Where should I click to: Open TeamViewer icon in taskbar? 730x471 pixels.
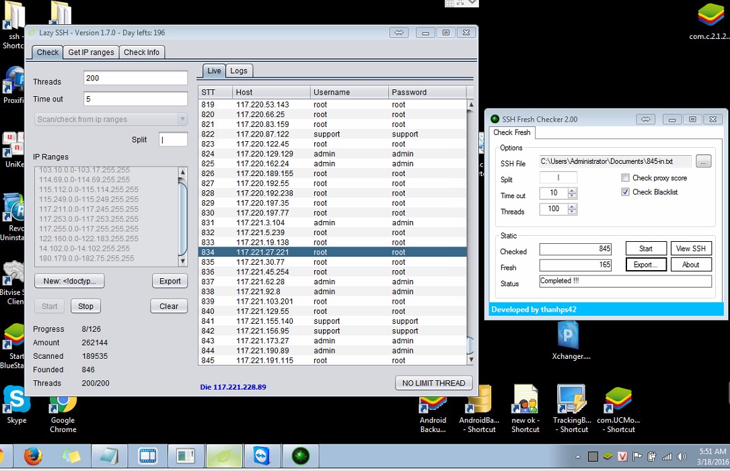point(261,457)
